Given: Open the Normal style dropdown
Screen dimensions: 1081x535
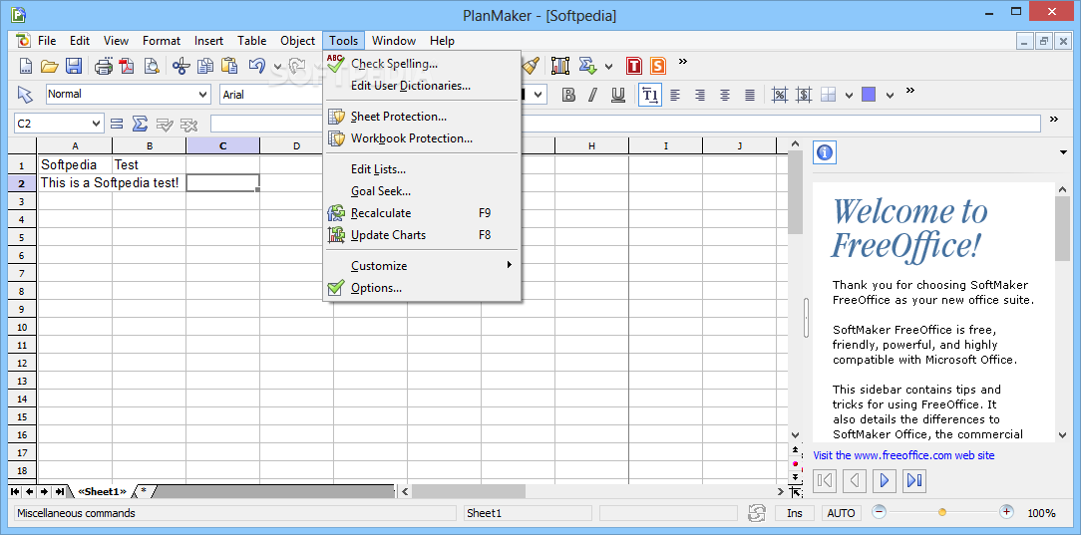Looking at the screenshot, I should click(203, 95).
